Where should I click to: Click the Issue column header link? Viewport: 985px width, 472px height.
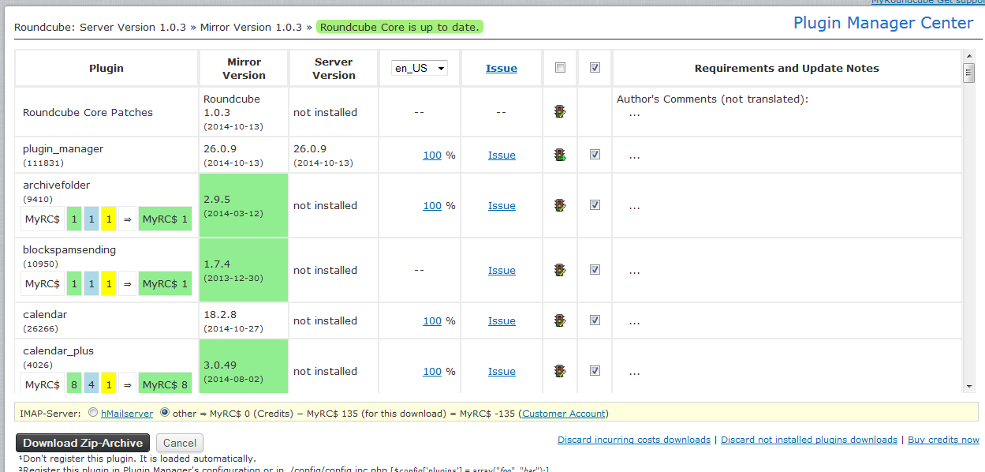click(x=502, y=69)
